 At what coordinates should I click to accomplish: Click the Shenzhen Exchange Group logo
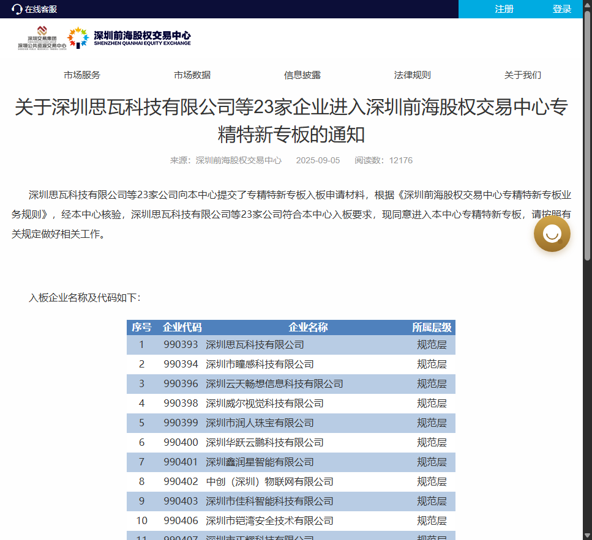pos(42,38)
